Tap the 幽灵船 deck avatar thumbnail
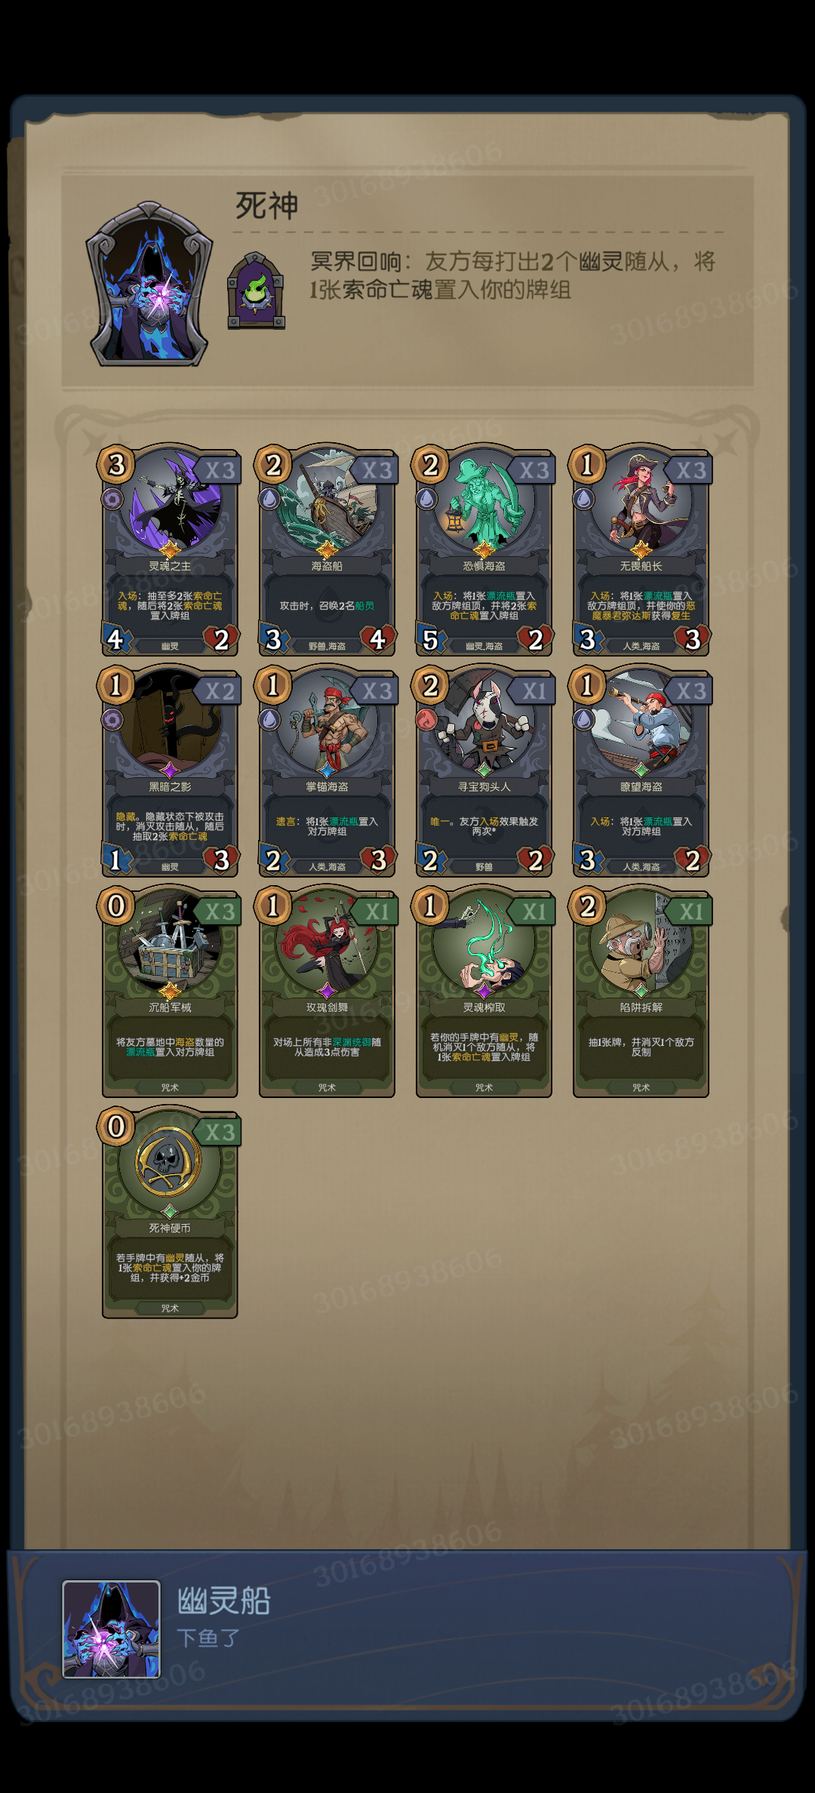 click(111, 1629)
